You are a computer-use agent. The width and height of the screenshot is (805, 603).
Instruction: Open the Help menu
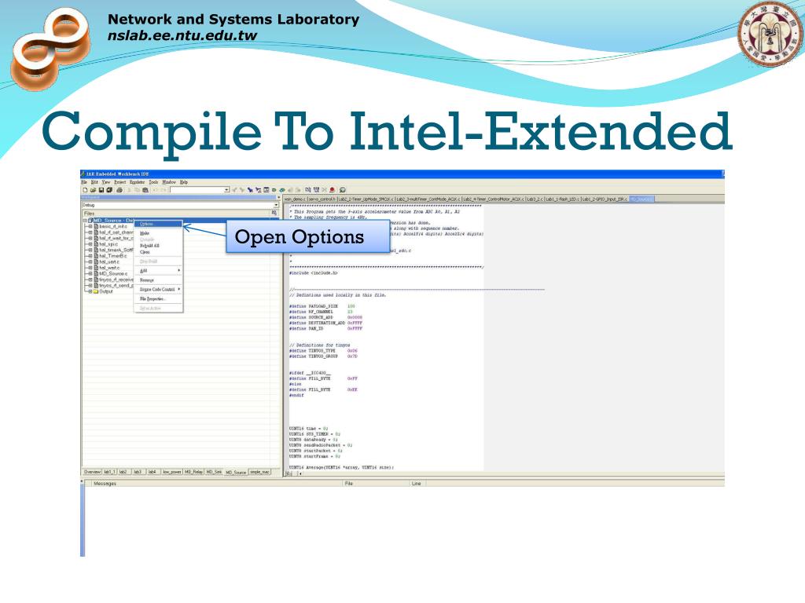(184, 182)
